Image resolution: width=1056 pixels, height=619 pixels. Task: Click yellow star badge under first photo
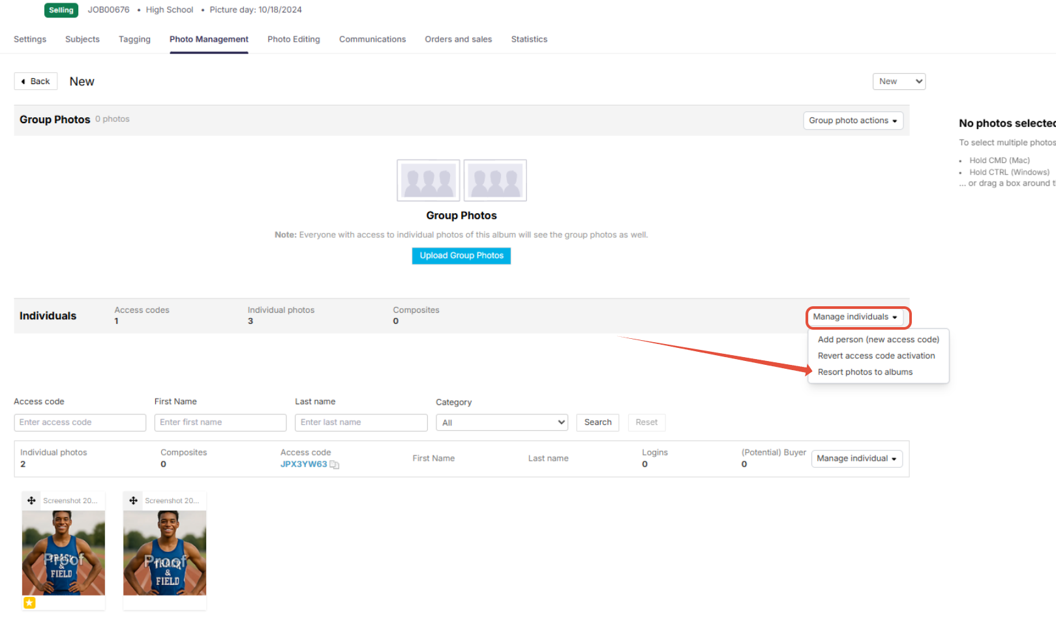coord(29,603)
